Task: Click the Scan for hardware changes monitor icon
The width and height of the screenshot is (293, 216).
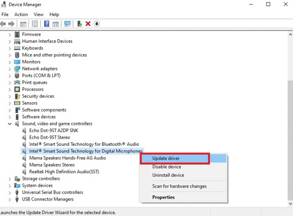Action: click(67, 24)
